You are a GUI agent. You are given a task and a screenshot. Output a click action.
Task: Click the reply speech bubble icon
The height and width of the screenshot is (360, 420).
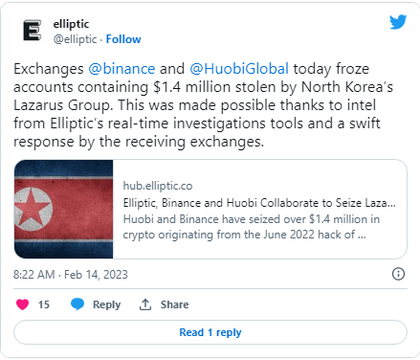click(x=77, y=304)
